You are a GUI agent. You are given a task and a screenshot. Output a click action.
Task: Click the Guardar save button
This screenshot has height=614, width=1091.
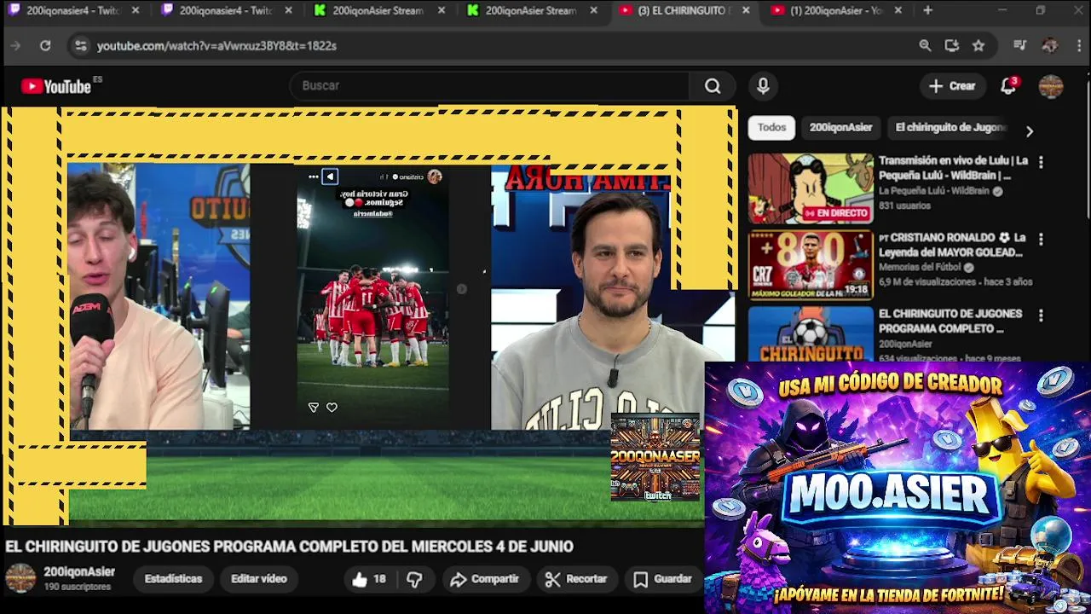662,579
